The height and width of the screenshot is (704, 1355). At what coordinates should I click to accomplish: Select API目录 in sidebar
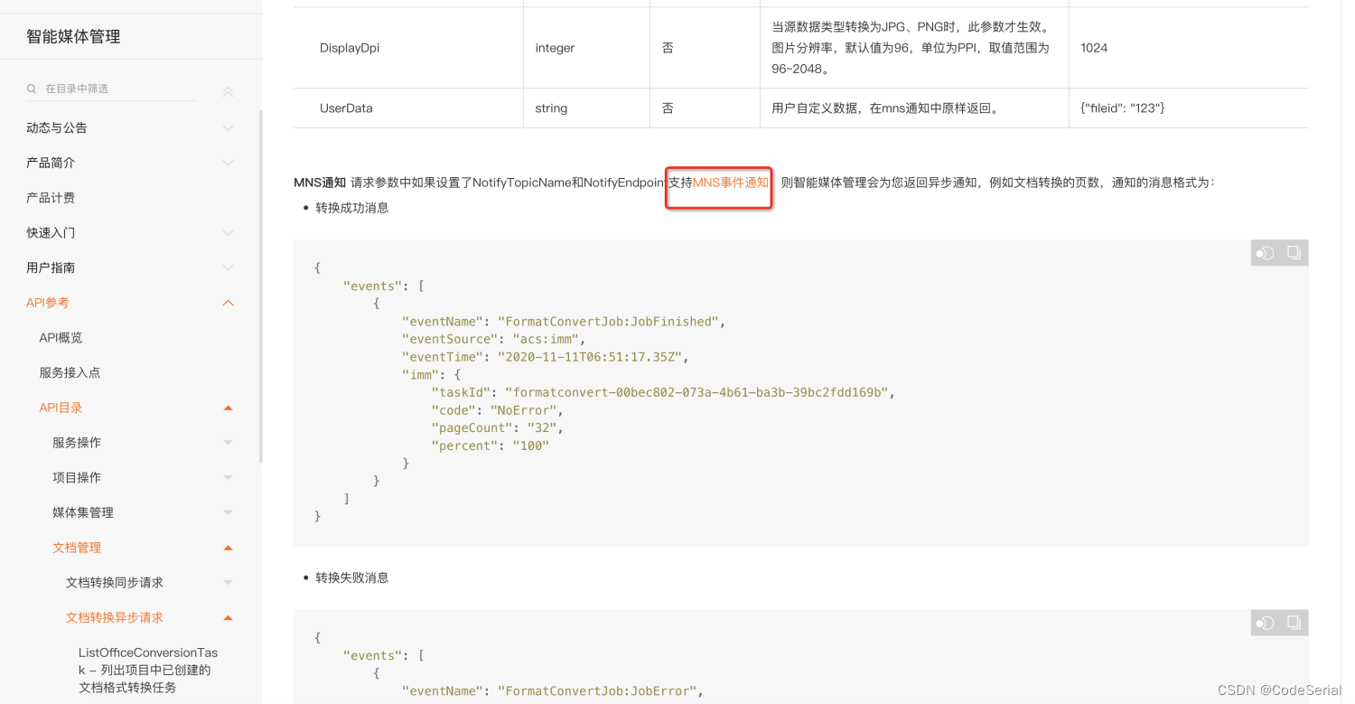click(x=61, y=408)
